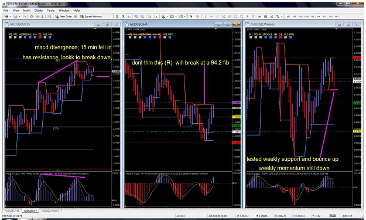Switch to the AUDUSD,M15 bottom tab
The width and height of the screenshot is (366, 220).
[12, 211]
